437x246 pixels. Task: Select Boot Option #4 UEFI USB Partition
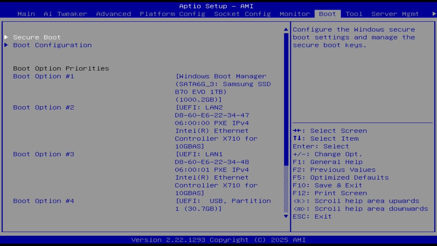(43, 201)
